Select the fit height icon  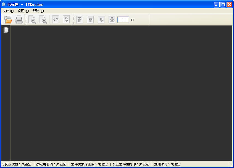66,20
